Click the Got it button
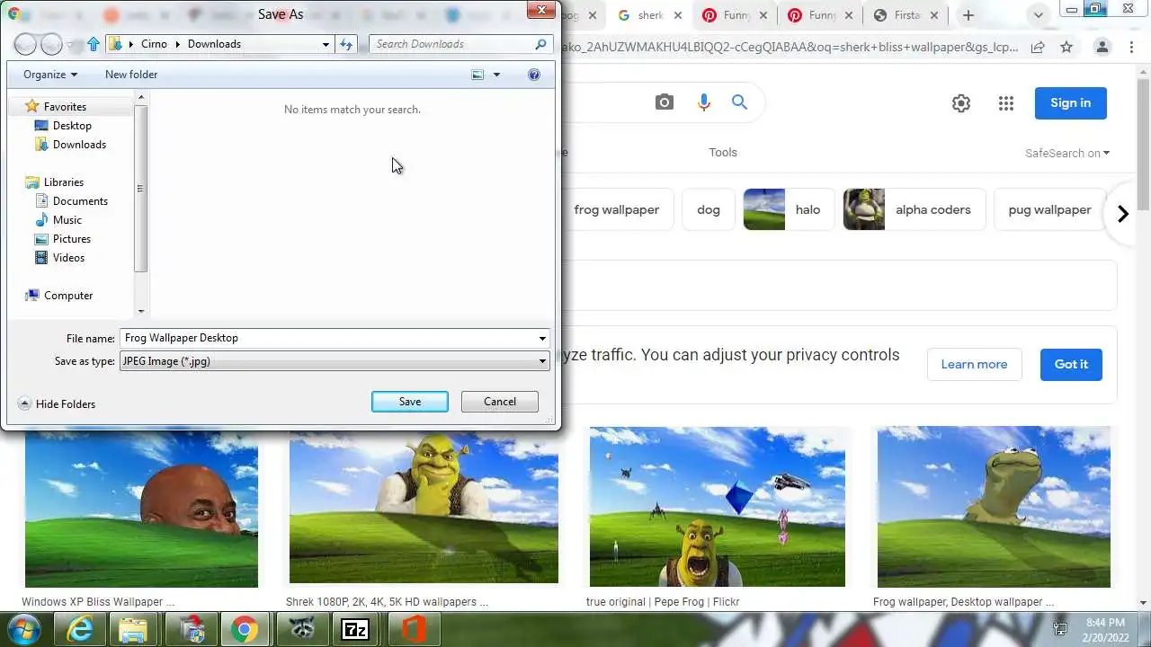 [1071, 364]
